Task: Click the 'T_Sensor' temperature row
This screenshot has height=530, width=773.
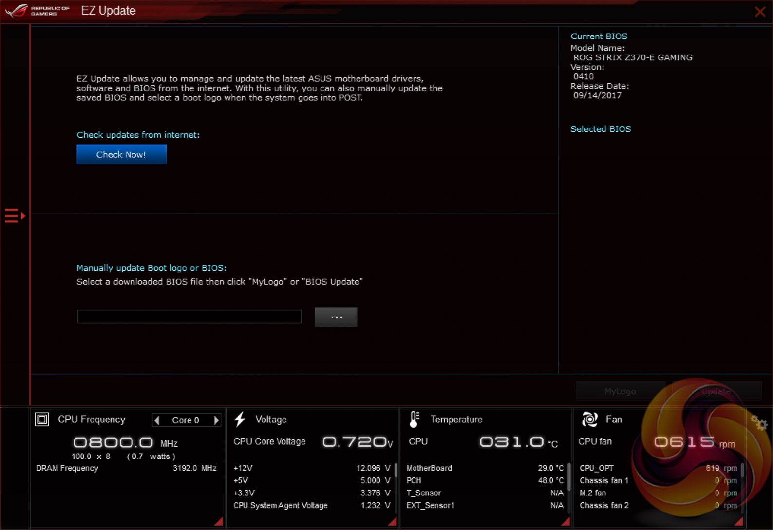Action: (485, 493)
